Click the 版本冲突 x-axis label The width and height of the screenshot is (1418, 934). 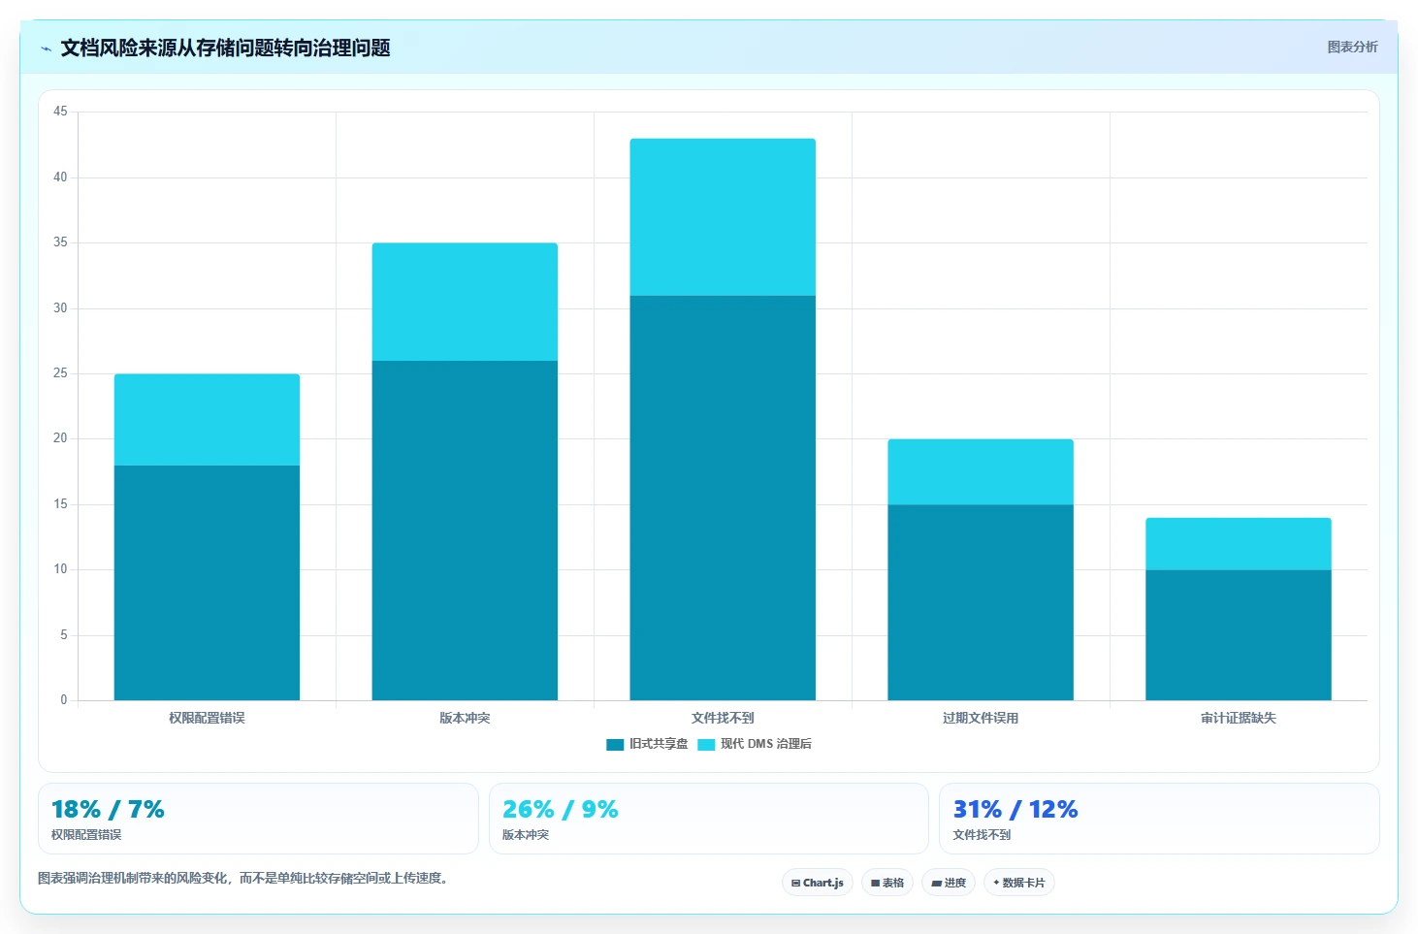coord(465,718)
